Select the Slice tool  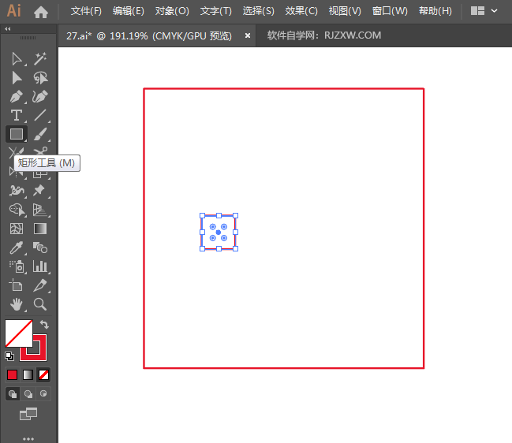pos(40,285)
